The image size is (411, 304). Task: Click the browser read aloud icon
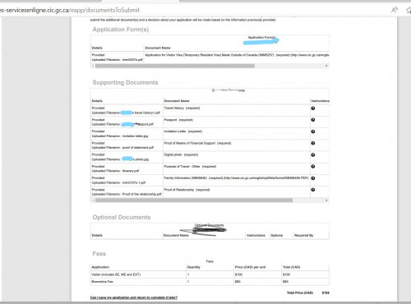(x=395, y=10)
